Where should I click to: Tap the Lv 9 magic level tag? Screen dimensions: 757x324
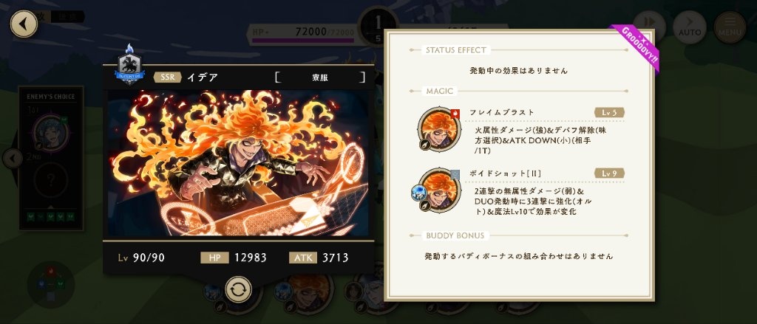click(x=609, y=173)
